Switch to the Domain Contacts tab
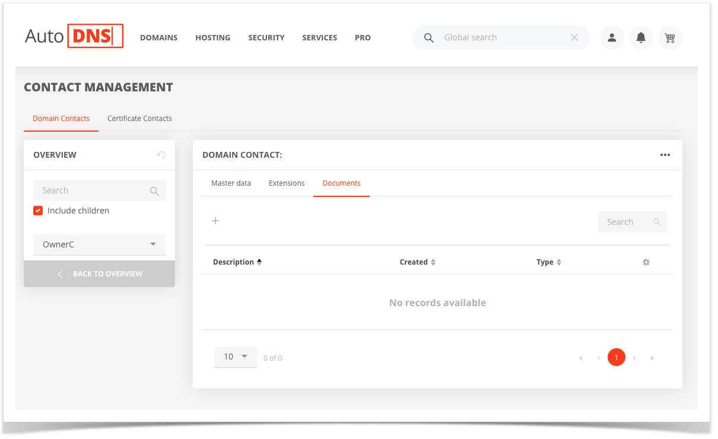This screenshot has width=718, height=439. coord(61,119)
